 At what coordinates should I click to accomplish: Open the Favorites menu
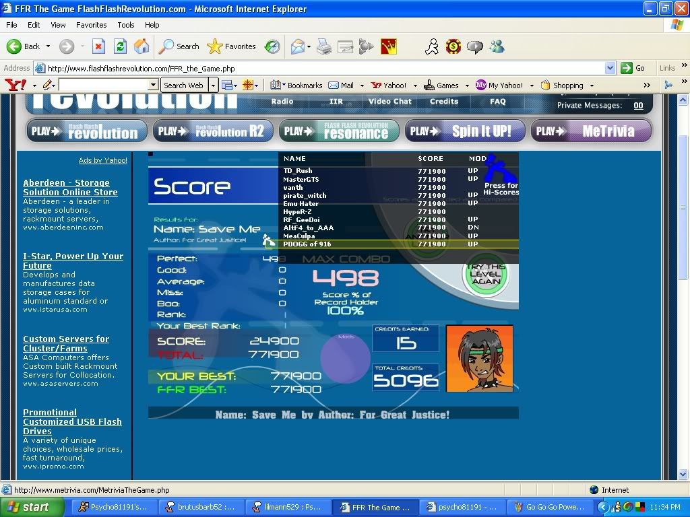[x=91, y=25]
